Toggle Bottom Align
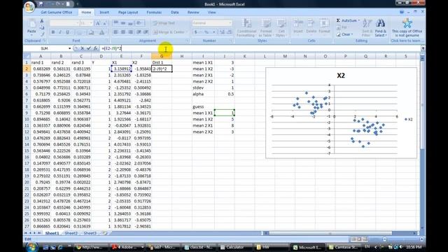Image resolution: width=448 pixels, height=252 pixels. pos(131,23)
